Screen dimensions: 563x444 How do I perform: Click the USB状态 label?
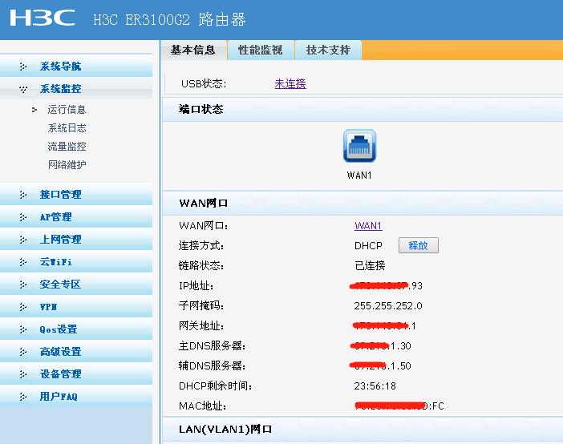click(x=204, y=83)
